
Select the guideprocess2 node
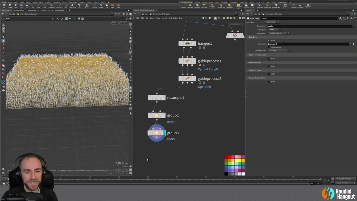click(187, 79)
